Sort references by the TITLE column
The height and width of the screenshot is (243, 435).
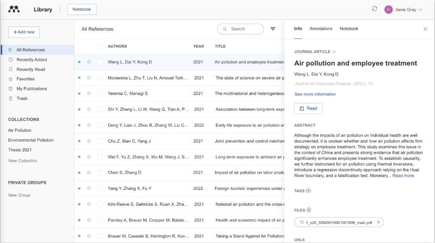(x=220, y=46)
